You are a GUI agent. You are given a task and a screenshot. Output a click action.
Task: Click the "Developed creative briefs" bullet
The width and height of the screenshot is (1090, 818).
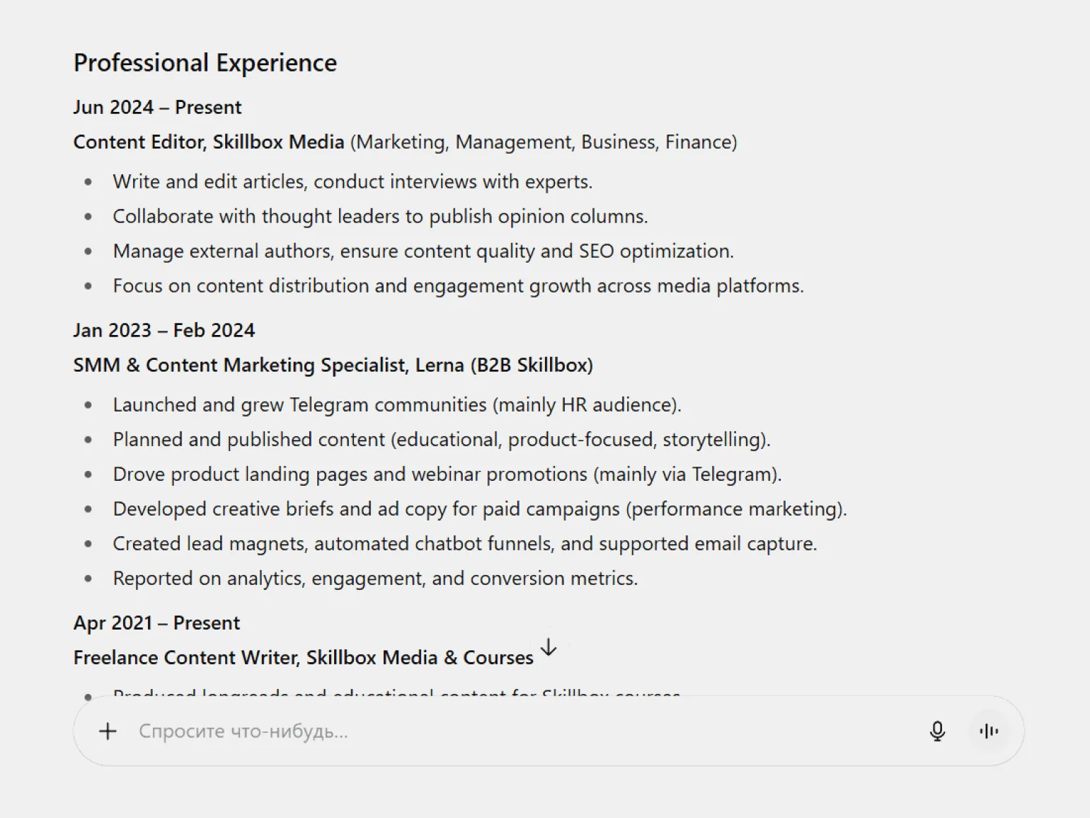click(x=479, y=509)
